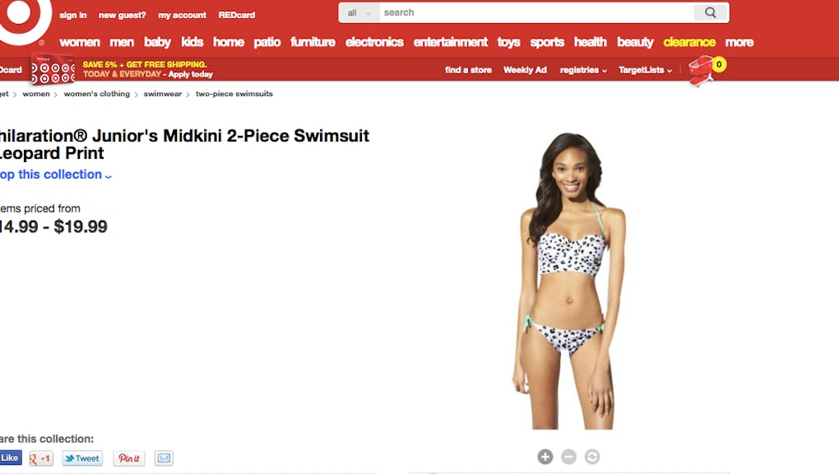Pin the product with Pin it
Screen dimensions: 839x474
pyautogui.click(x=129, y=458)
